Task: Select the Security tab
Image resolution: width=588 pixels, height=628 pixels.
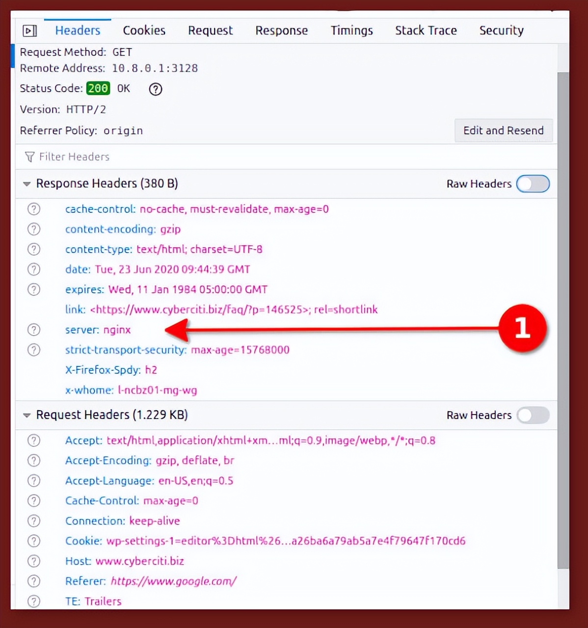Action: pos(501,30)
